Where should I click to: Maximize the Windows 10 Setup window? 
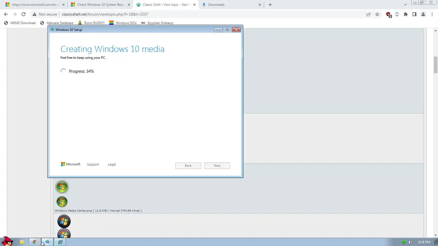tap(227, 30)
